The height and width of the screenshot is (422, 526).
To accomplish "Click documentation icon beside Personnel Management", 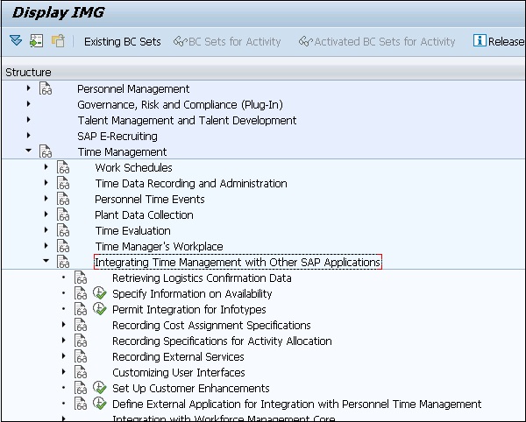I will pos(46,88).
